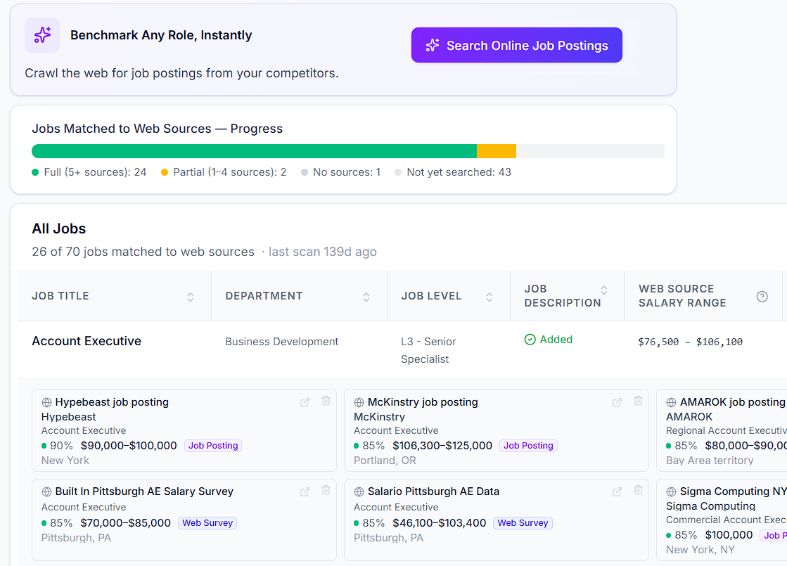Click the $76,500 – $106,100 salary range
The height and width of the screenshot is (566, 787).
click(x=690, y=342)
